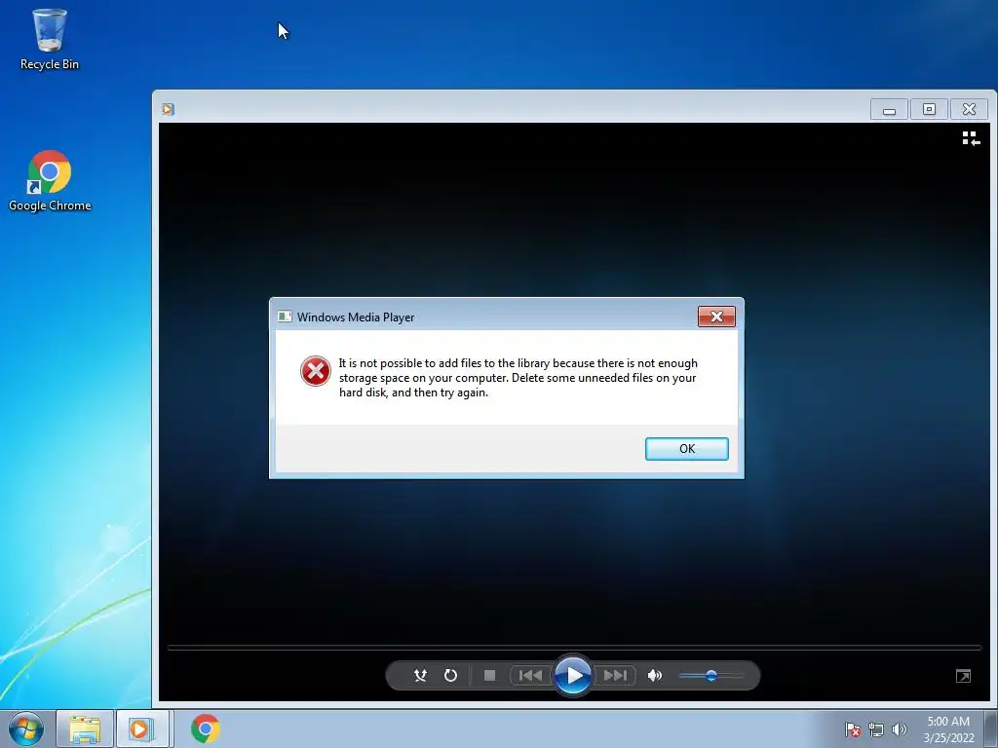
Task: Click the error dialog title icon
Action: pyautogui.click(x=285, y=317)
